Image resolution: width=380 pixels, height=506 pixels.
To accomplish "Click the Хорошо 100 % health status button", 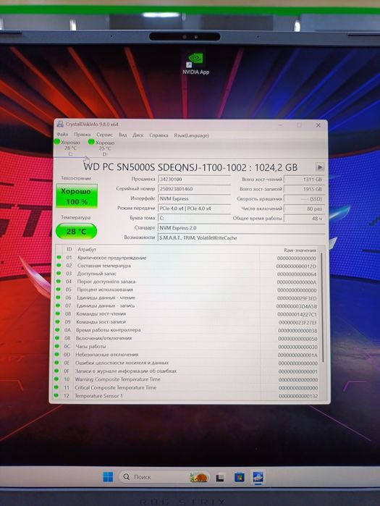I will click(77, 196).
